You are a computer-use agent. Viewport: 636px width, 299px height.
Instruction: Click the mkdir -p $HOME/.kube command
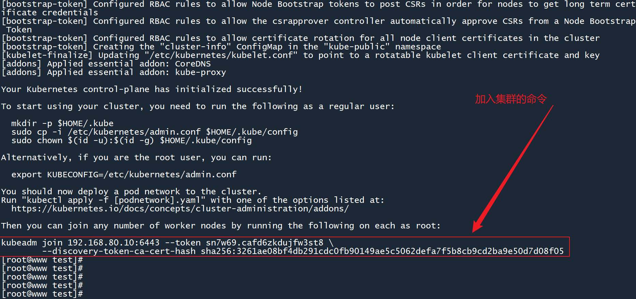tap(62, 123)
